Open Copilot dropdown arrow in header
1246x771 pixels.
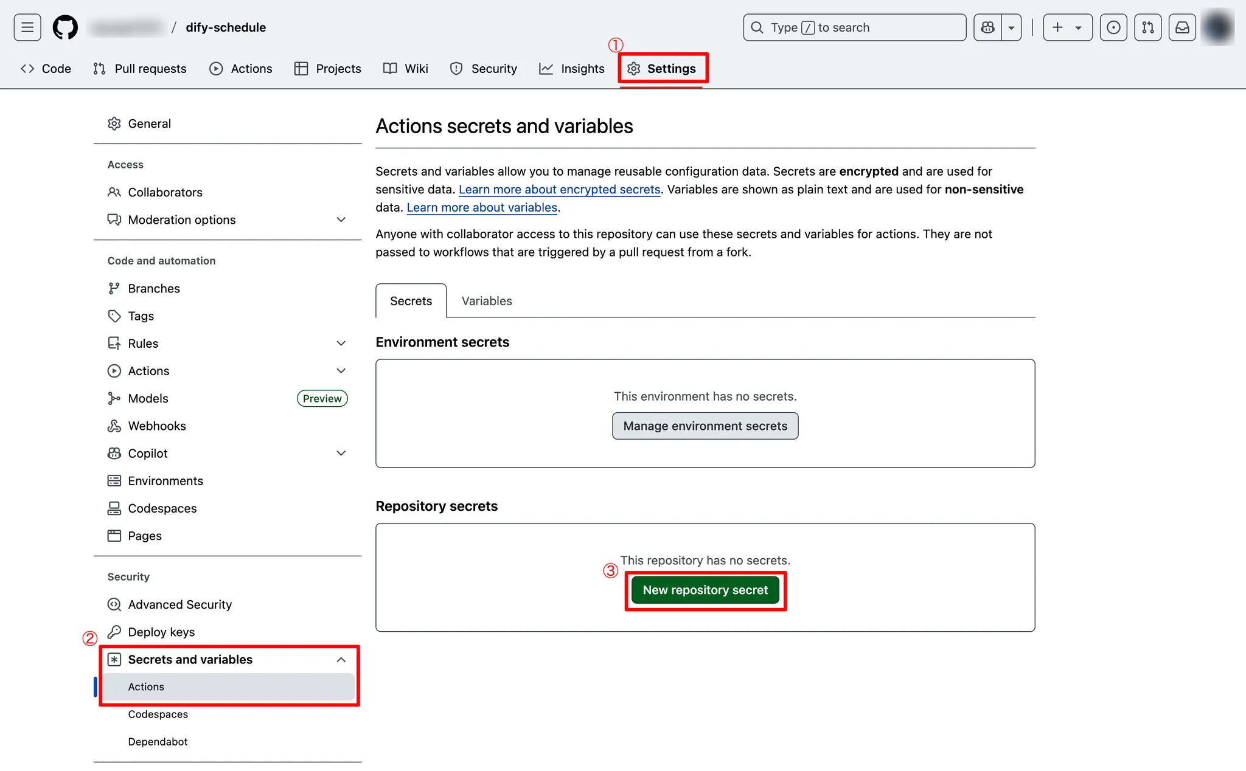pyautogui.click(x=1011, y=27)
